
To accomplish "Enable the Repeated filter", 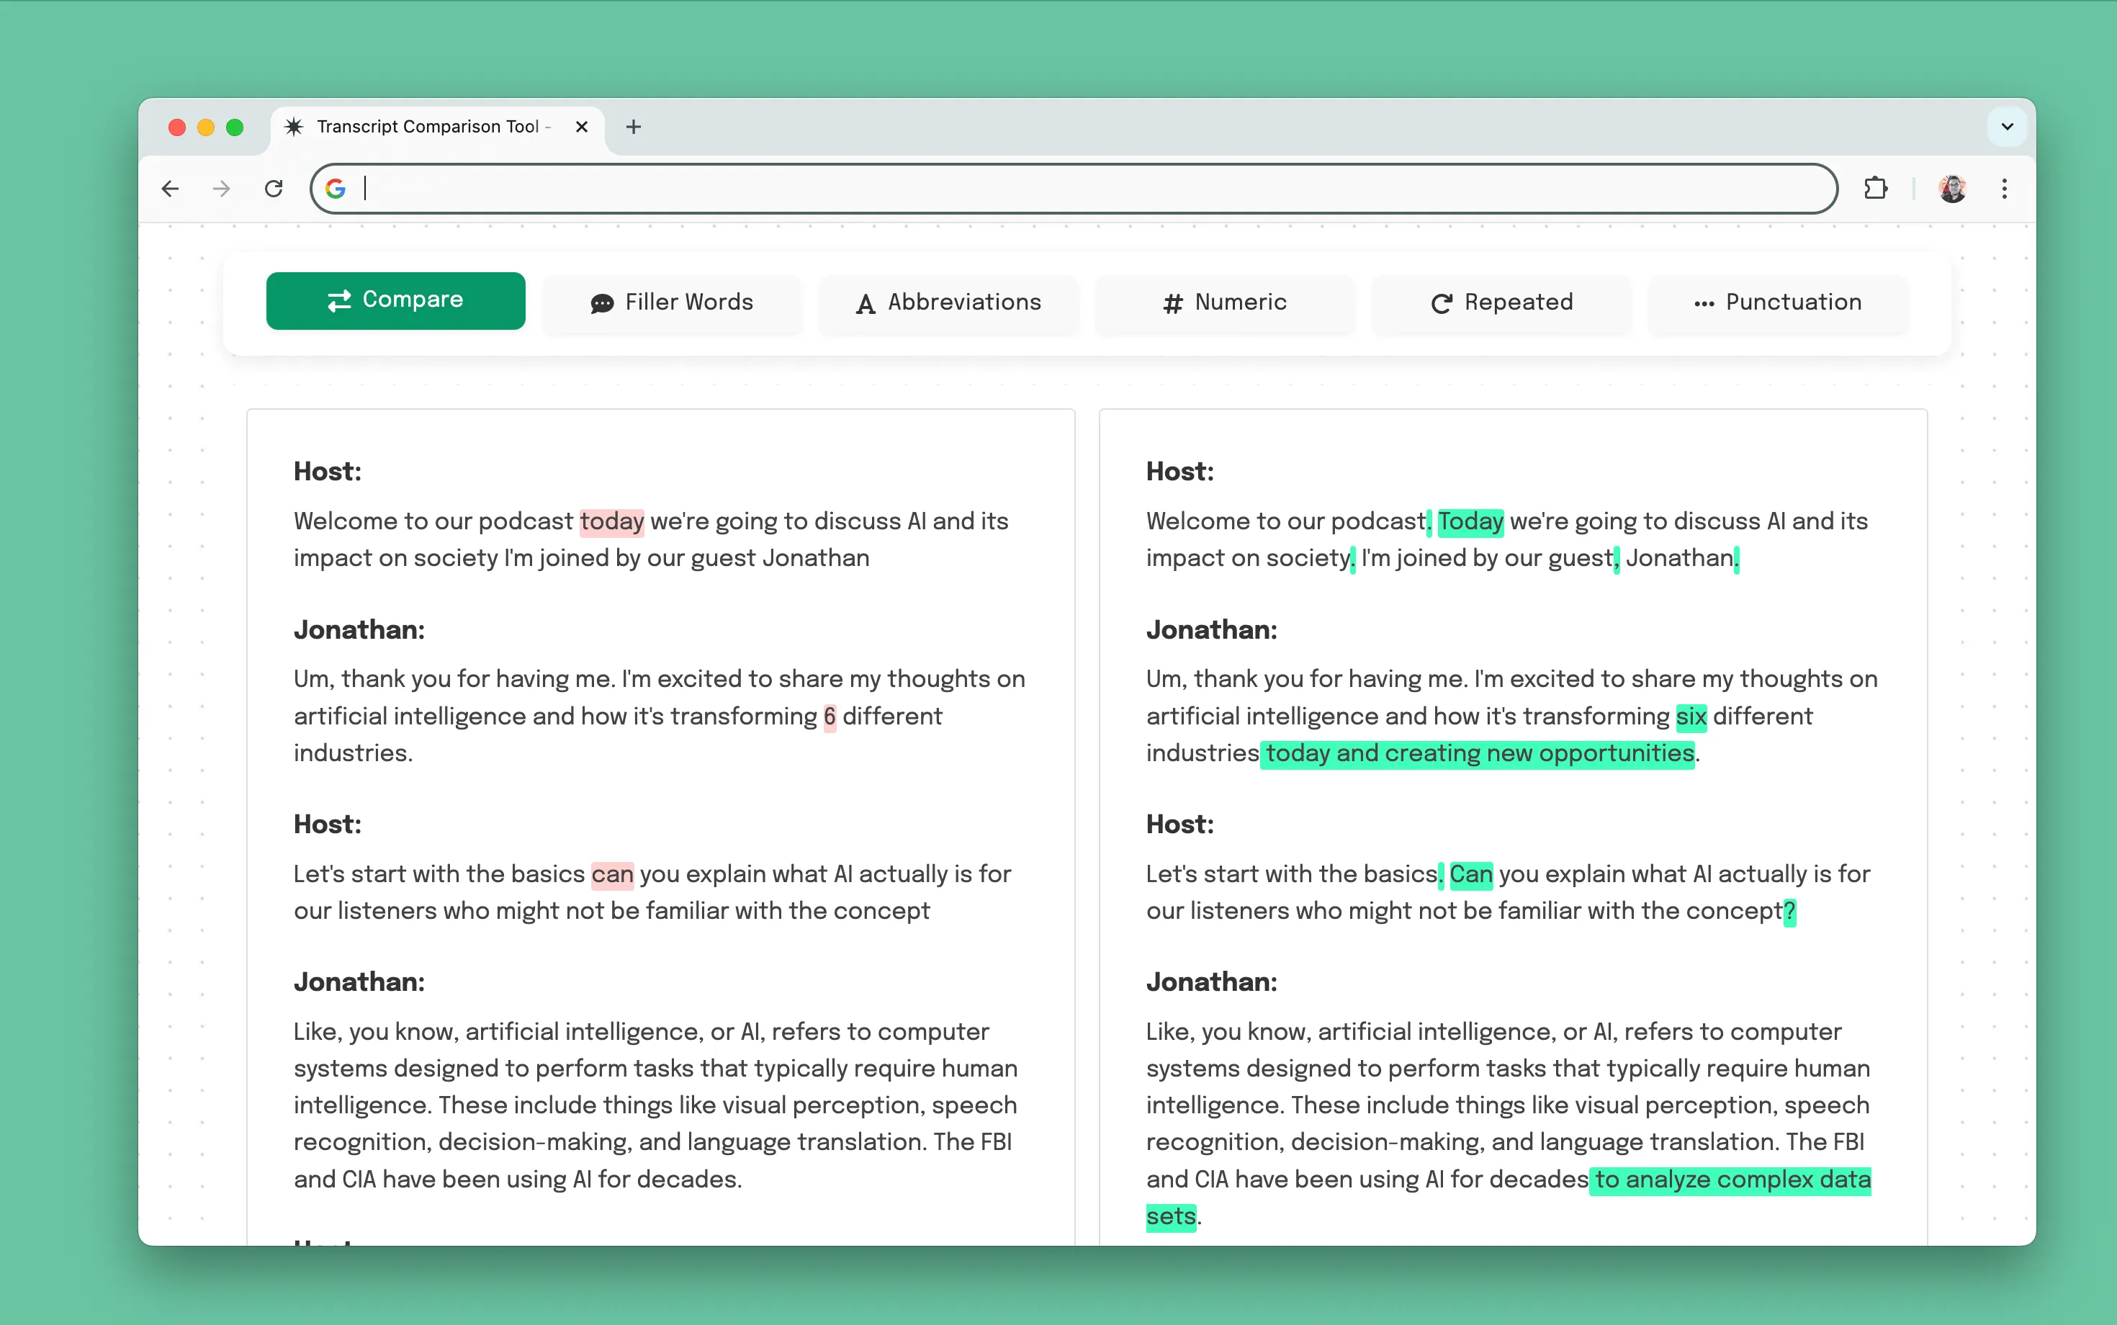I will coord(1501,302).
